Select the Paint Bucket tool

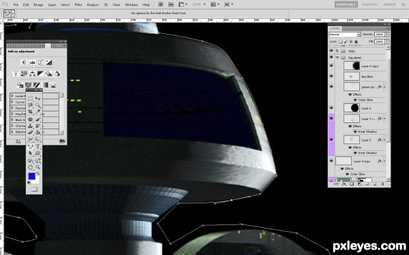pyautogui.click(x=37, y=133)
